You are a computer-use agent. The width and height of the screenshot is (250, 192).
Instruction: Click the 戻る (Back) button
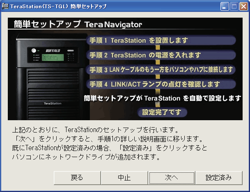tap(77, 178)
